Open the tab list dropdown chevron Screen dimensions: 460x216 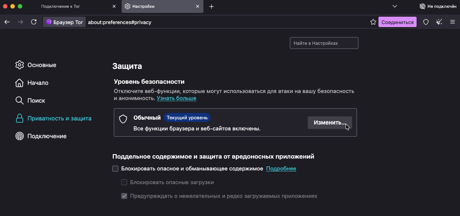pos(394,6)
